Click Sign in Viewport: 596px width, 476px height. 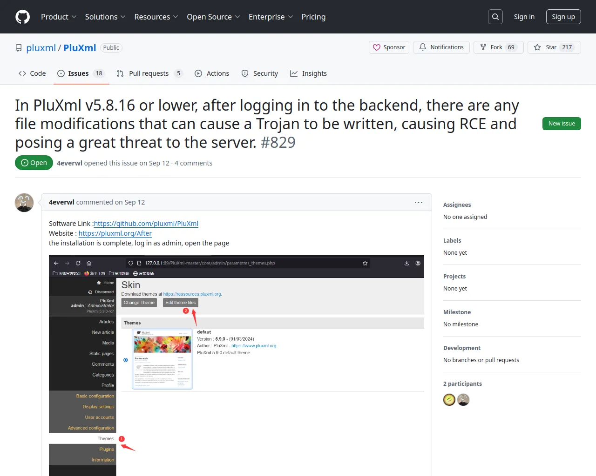point(524,17)
